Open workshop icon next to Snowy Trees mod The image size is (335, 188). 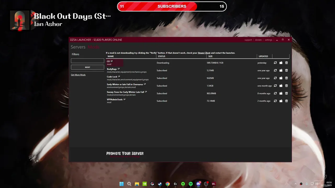(x=146, y=92)
